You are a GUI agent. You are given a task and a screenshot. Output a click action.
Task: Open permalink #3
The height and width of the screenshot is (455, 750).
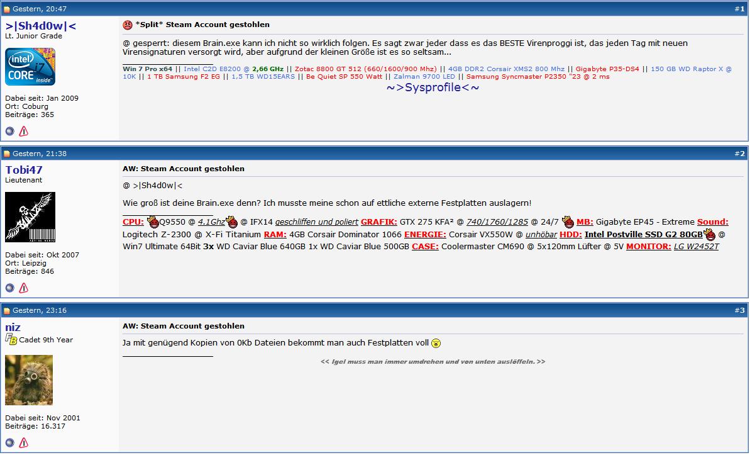point(739,311)
